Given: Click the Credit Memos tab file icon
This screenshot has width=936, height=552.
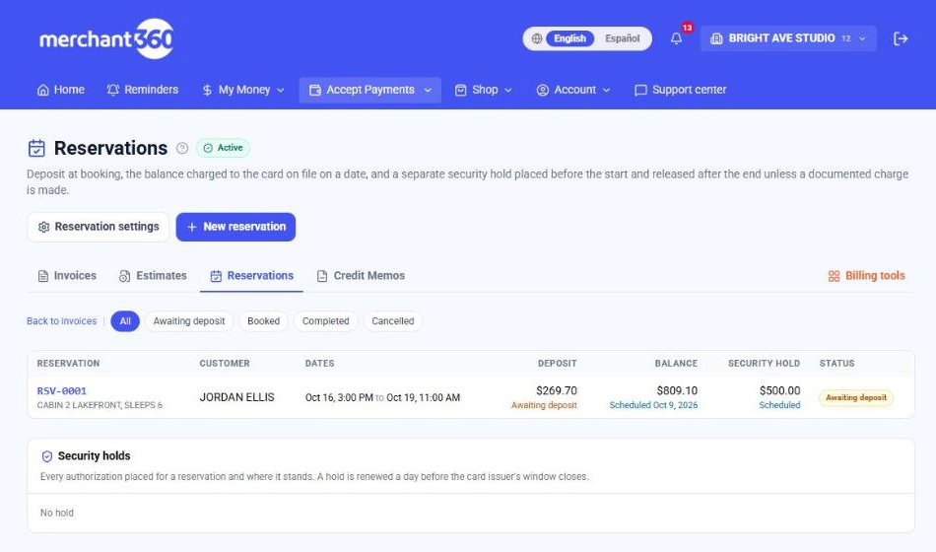Looking at the screenshot, I should pyautogui.click(x=322, y=276).
